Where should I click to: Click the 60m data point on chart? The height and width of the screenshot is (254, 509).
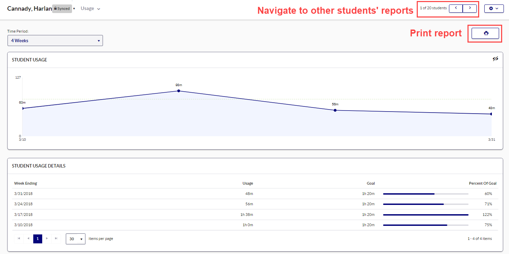(x=23, y=108)
